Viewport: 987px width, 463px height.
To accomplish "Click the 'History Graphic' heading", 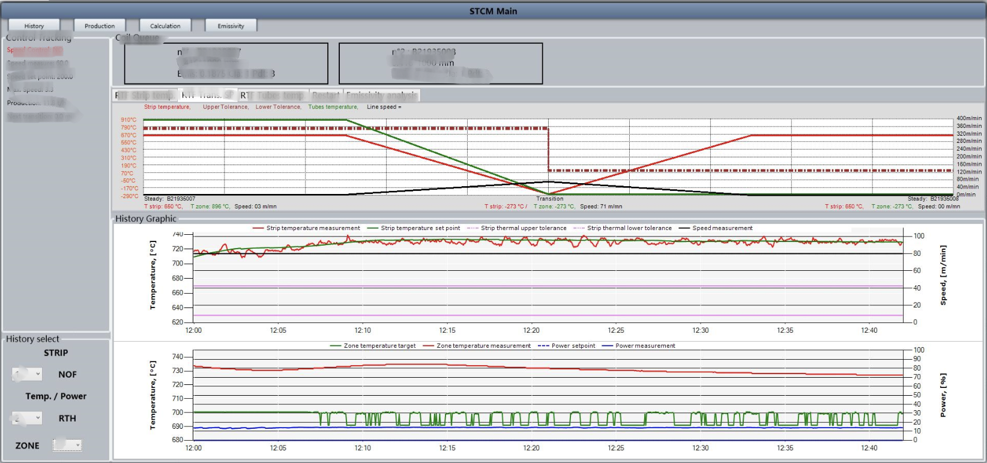I will pos(146,219).
